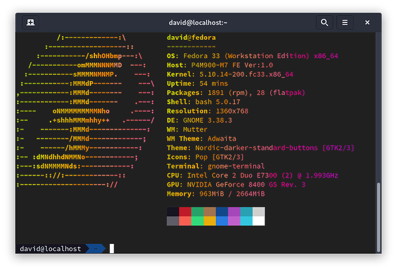Click the DE GNOME 3.38.3 line

click(199, 120)
